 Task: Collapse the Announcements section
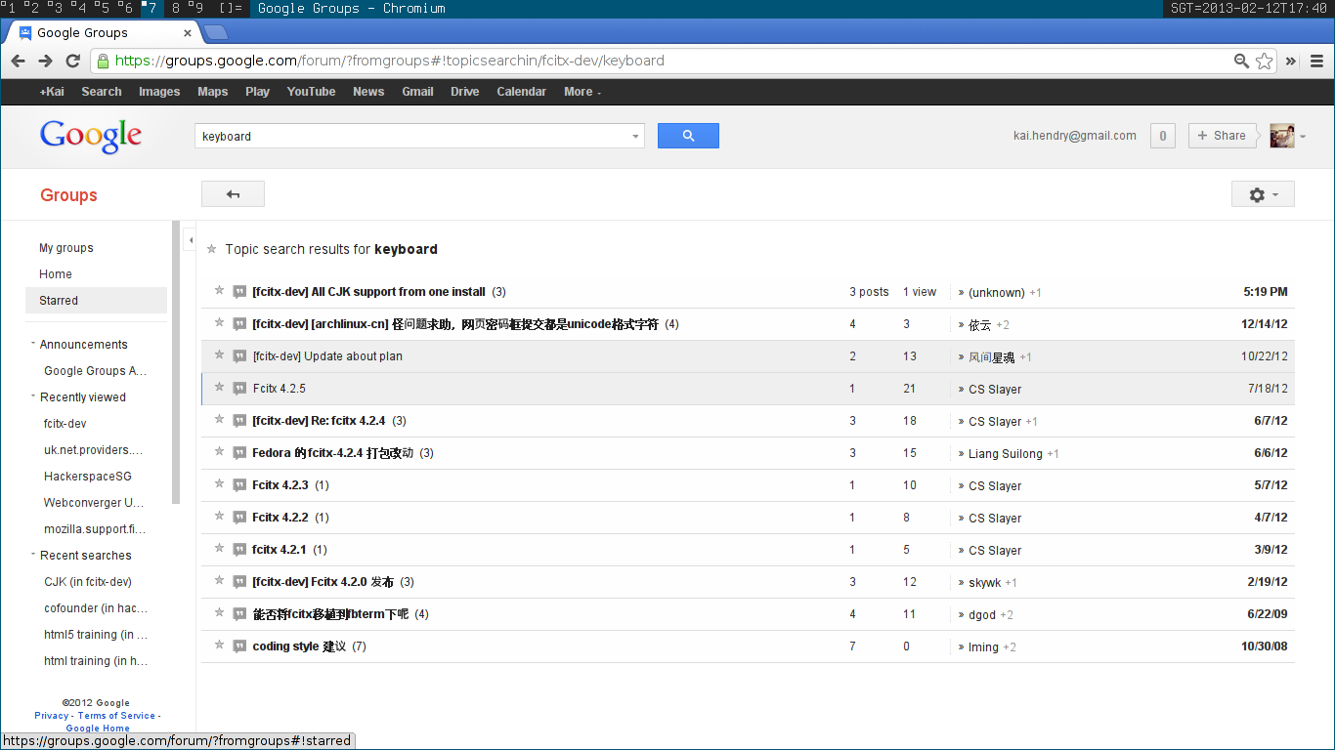pos(33,344)
